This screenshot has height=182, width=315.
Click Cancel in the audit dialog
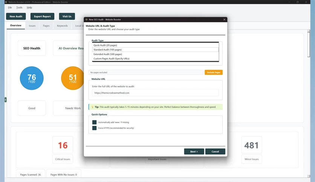click(215, 152)
